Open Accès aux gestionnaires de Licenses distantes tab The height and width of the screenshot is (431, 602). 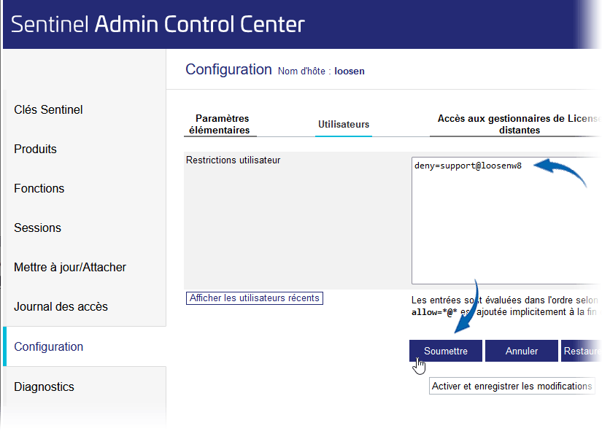click(516, 125)
